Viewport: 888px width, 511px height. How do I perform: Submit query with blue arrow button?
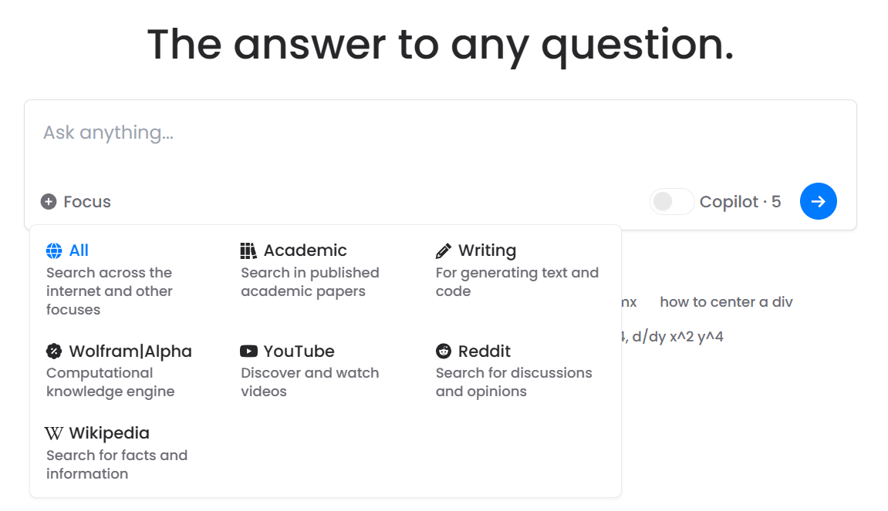coord(819,201)
